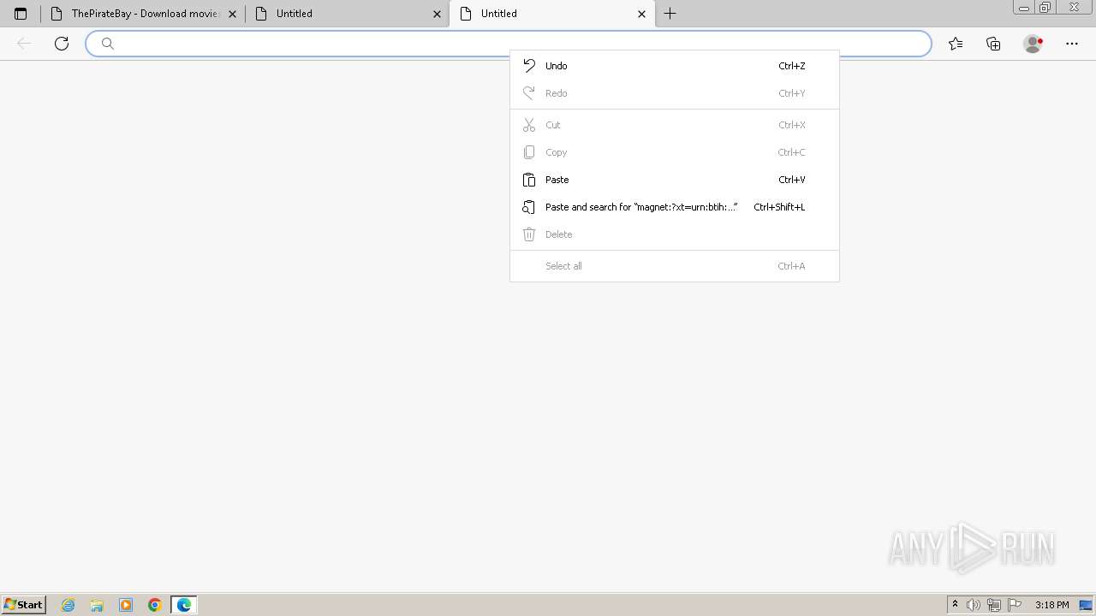Viewport: 1096px width, 616px height.
Task: Click the 3:18 PM clock
Action: [1051, 605]
